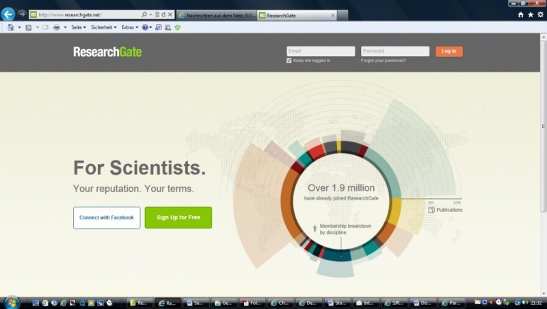Click the Print icon in the command bar

(57, 27)
